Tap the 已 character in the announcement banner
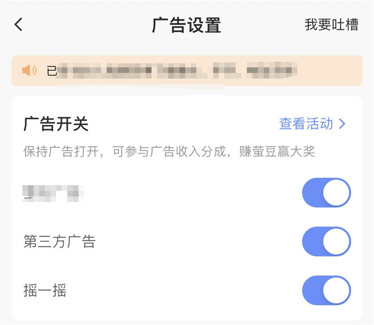The height and width of the screenshot is (325, 374). coord(52,71)
